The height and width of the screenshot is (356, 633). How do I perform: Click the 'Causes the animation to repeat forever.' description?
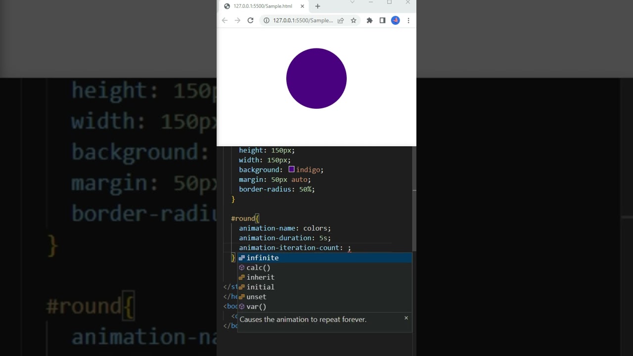[303, 319]
